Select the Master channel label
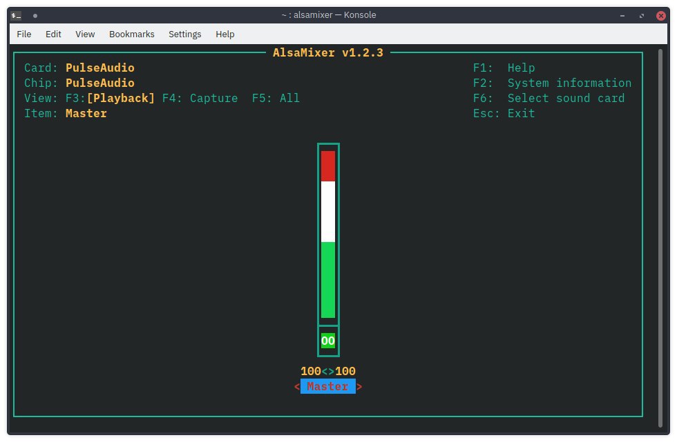Screen dimensions: 677x442 328,386
